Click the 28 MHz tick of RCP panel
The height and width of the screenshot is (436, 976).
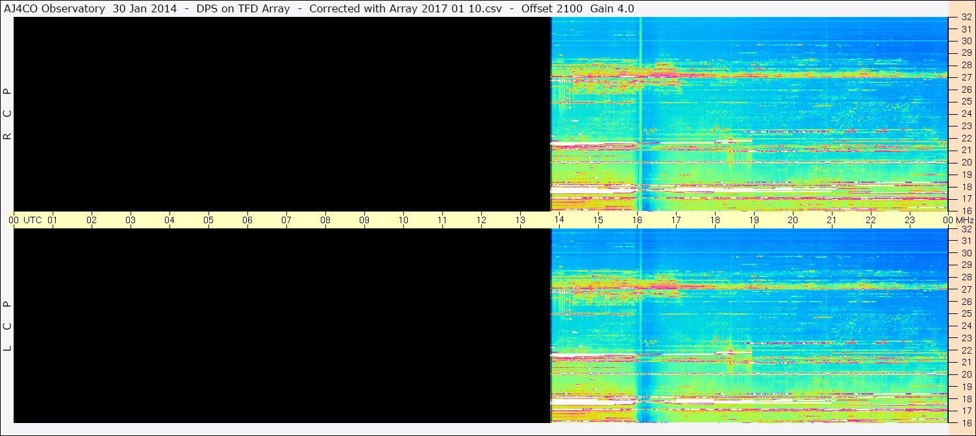[966, 65]
